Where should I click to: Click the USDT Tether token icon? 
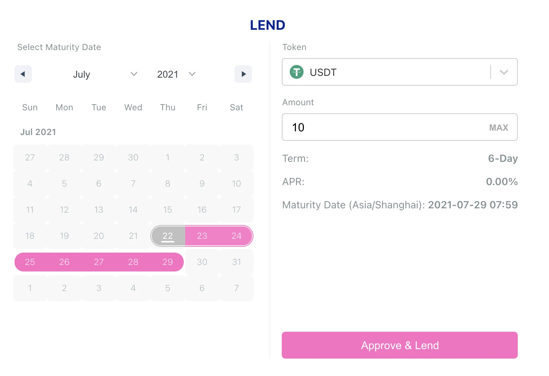(297, 72)
